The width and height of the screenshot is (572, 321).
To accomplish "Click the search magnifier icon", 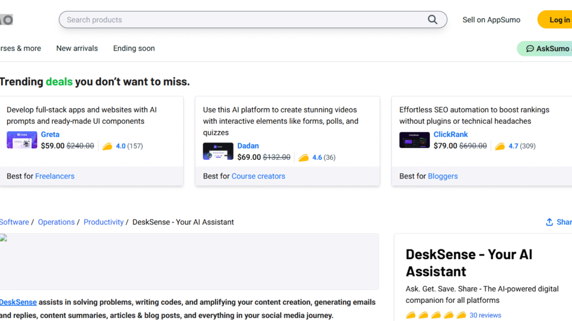I will [x=432, y=20].
